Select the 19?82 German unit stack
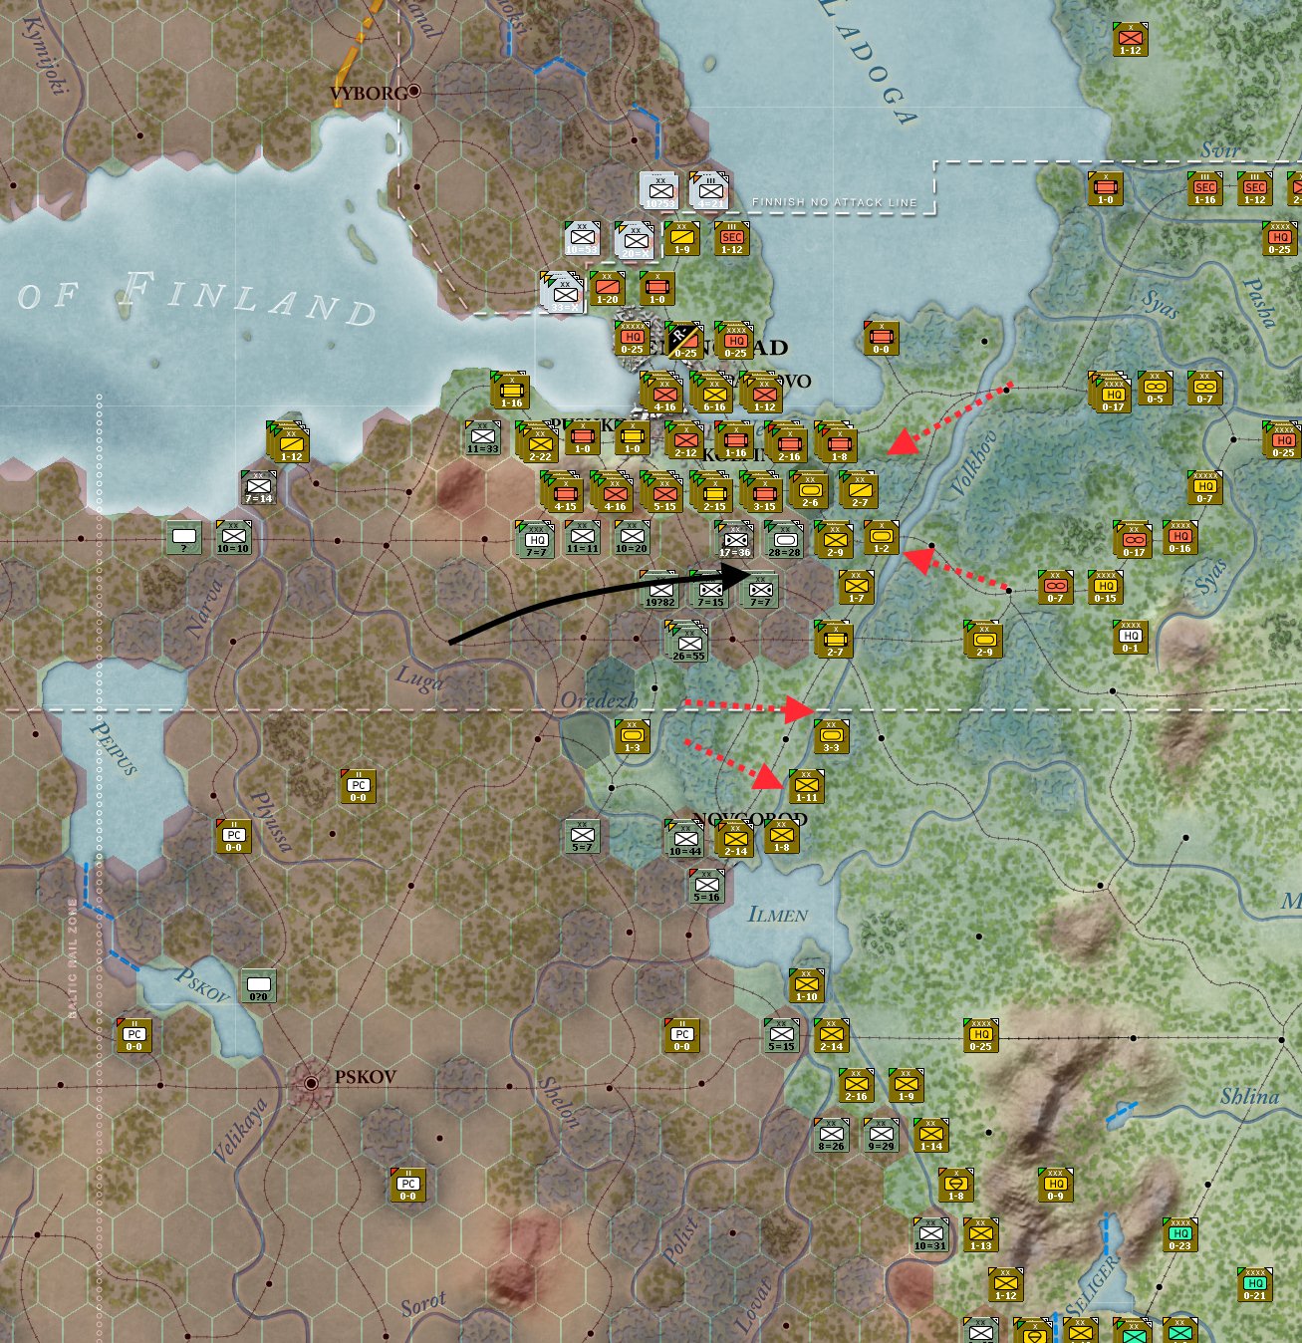This screenshot has height=1343, width=1302. point(658,590)
